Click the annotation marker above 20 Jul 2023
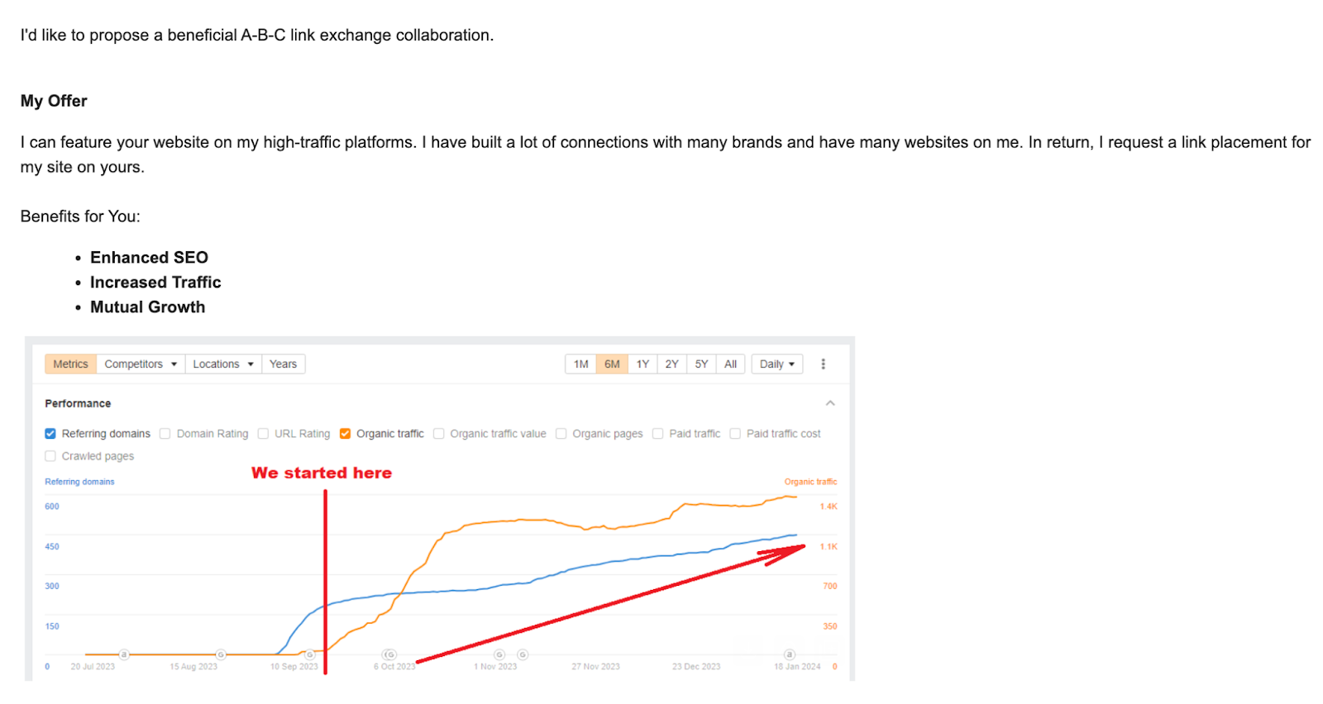This screenshot has width=1323, height=704. (124, 654)
